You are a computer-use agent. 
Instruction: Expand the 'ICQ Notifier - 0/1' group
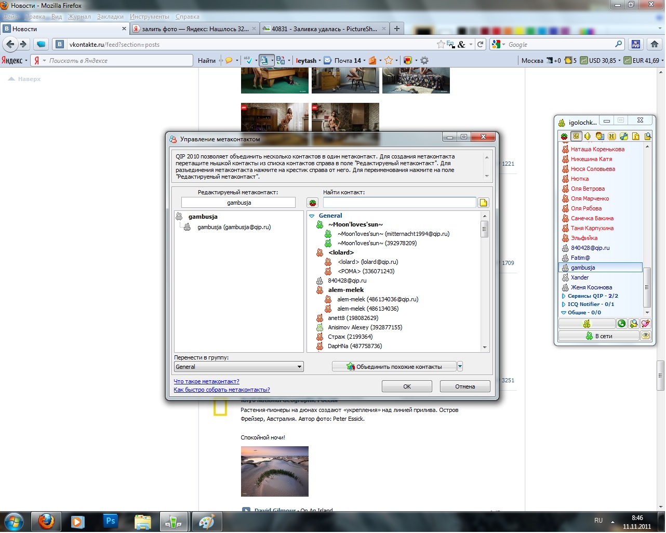click(564, 304)
